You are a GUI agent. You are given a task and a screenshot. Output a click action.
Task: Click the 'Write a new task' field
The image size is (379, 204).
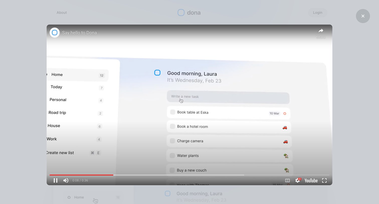(228, 97)
